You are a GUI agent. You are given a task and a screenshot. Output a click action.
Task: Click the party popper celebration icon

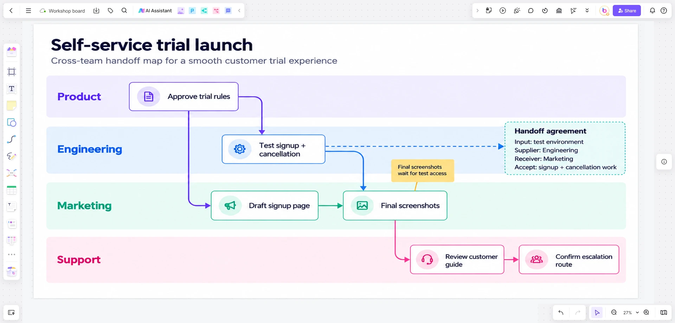click(517, 11)
